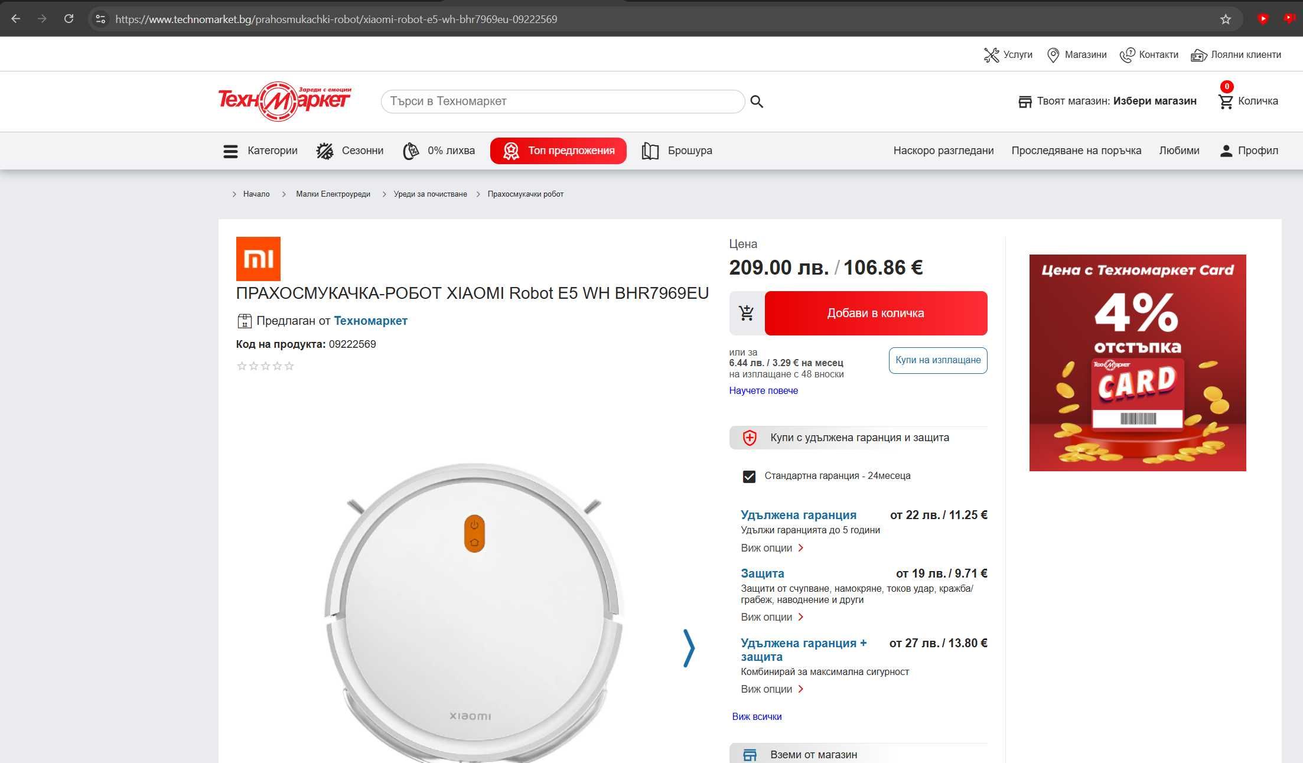Open the shopping cart icon

pyautogui.click(x=1226, y=102)
